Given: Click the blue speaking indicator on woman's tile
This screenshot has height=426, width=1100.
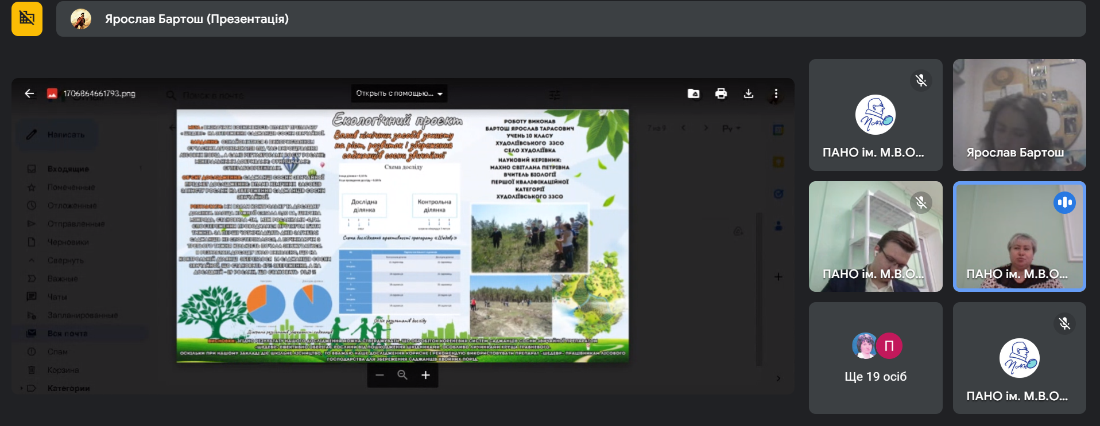Looking at the screenshot, I should 1064,202.
